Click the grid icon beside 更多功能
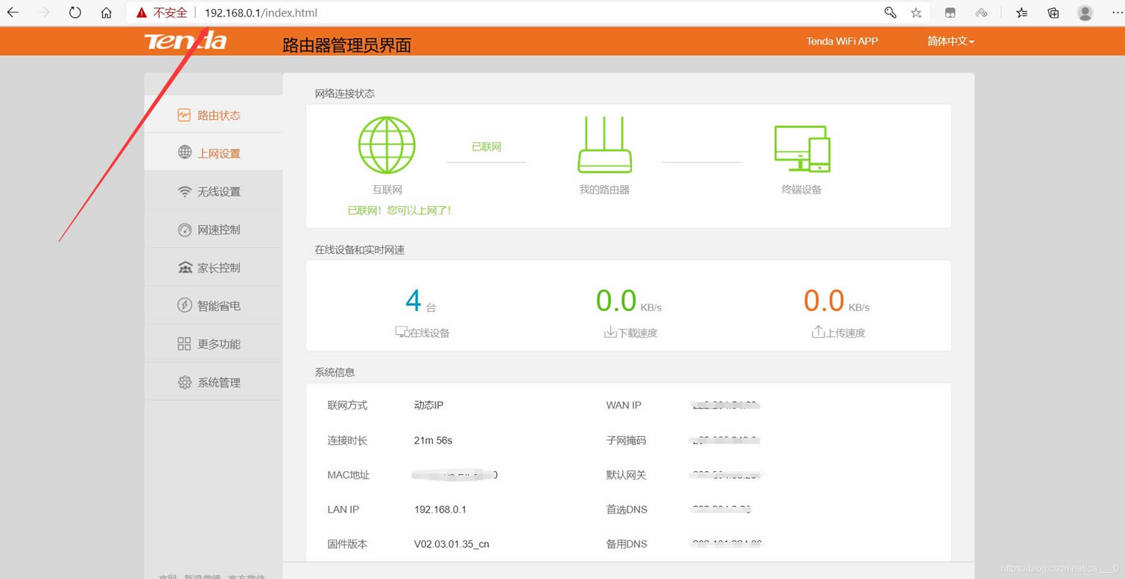The image size is (1125, 579). (184, 344)
